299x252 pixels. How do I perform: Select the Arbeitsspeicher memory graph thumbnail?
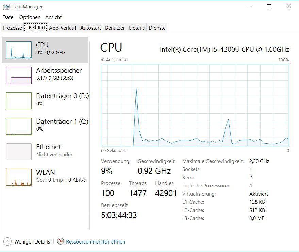click(19, 75)
